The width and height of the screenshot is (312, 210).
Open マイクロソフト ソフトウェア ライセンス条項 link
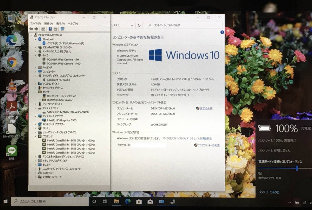tap(187, 139)
